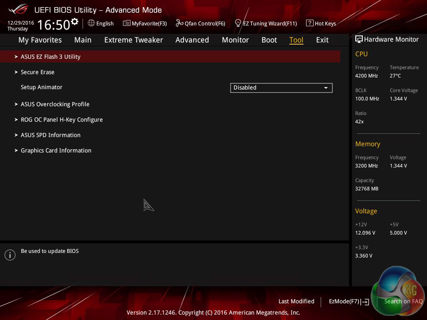This screenshot has height=320, width=427.
Task: Click the Setup Animator label
Action: (41, 87)
